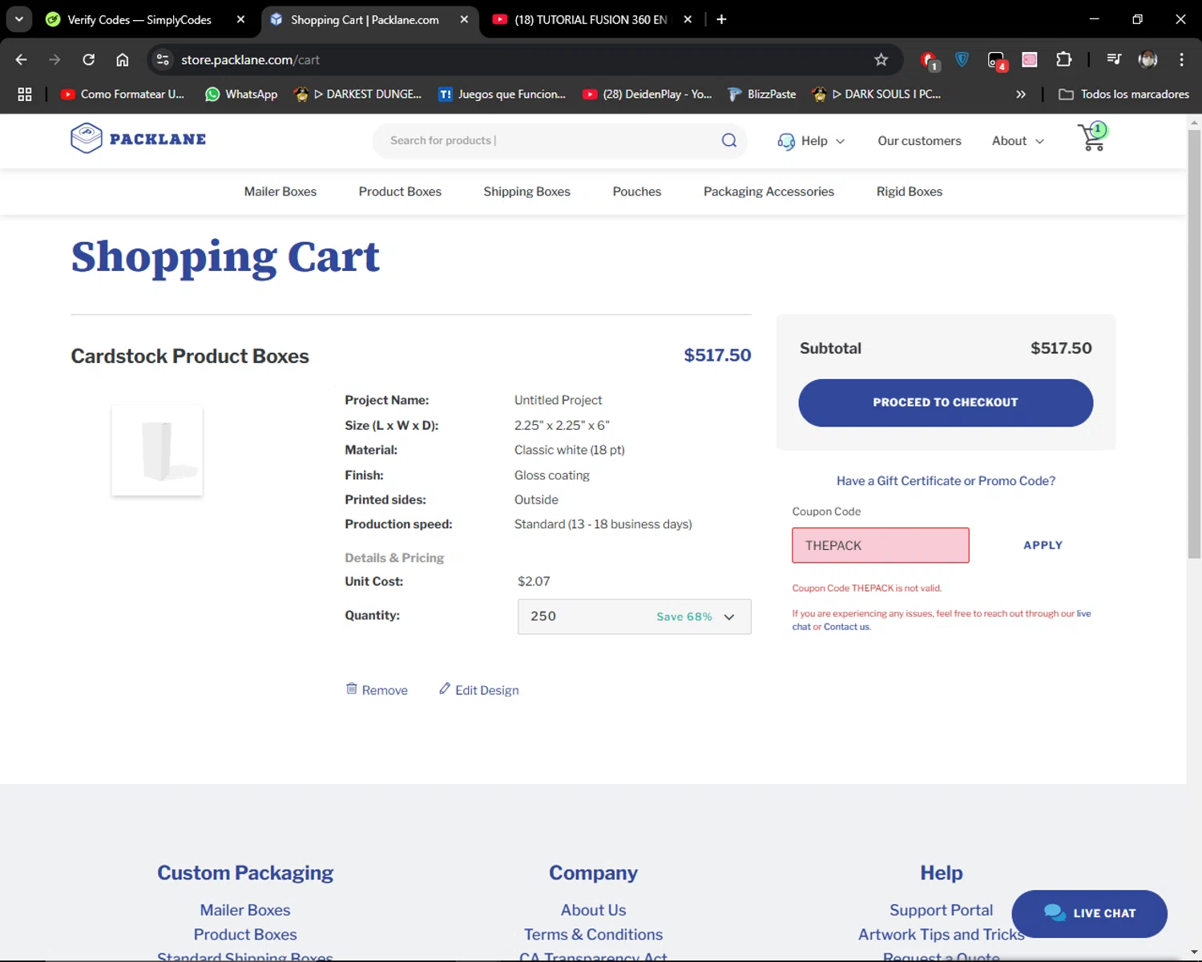Open the Como Formatear bookmark
Viewport: 1202px width, 962px height.
tap(123, 94)
